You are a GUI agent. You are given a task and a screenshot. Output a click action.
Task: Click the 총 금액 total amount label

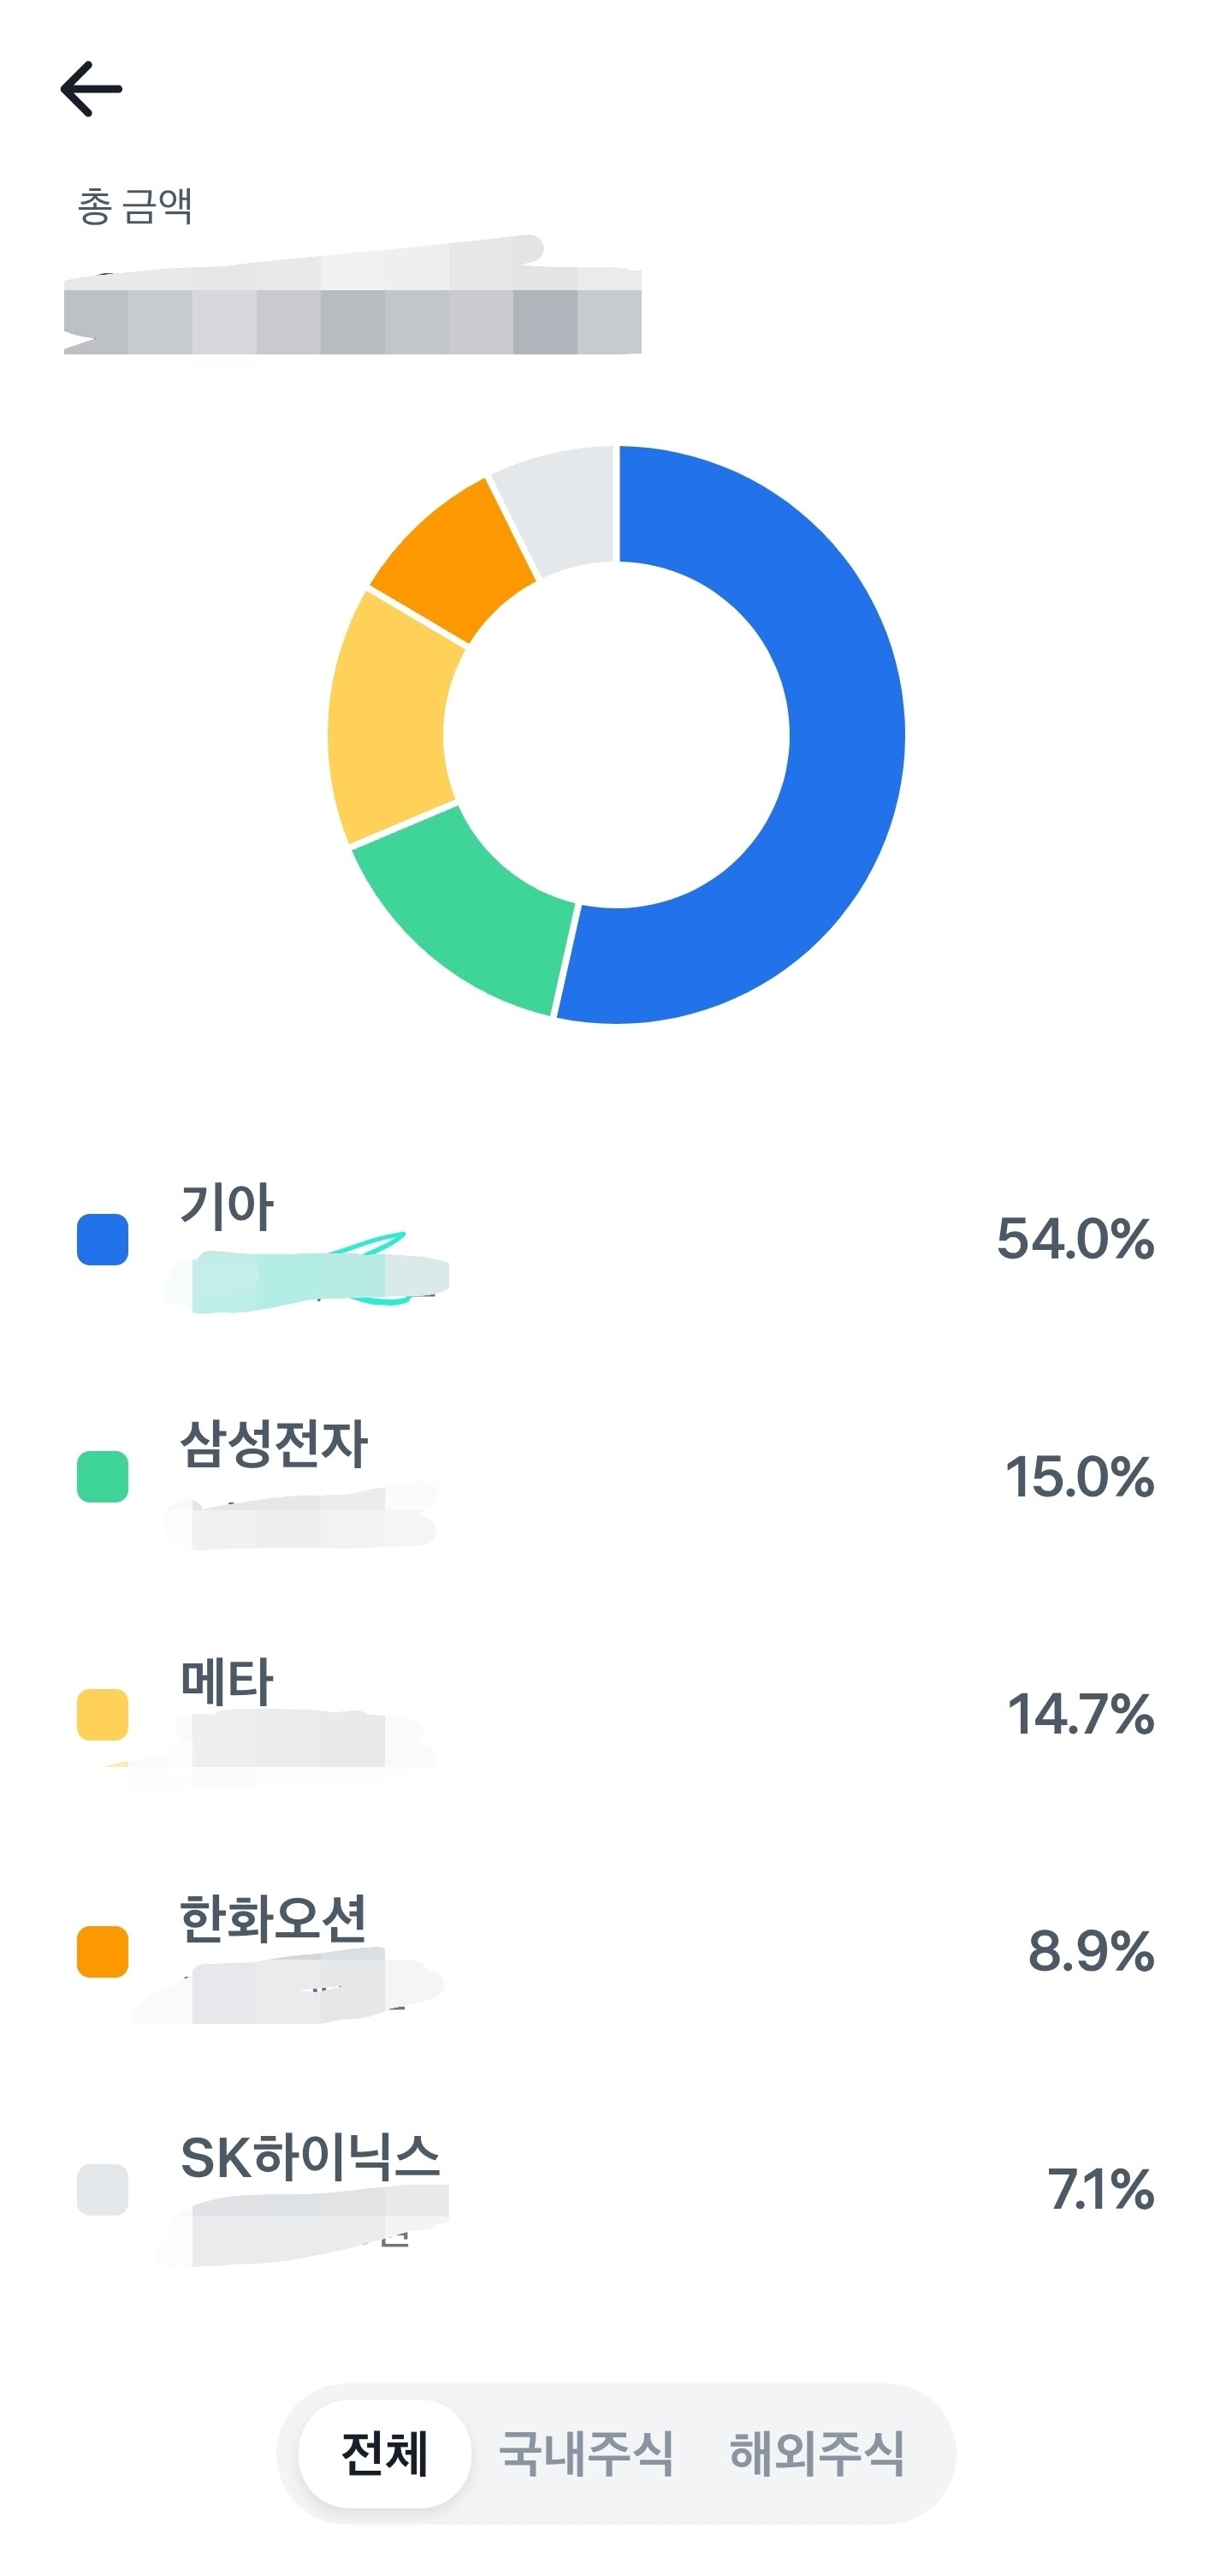coord(135,206)
